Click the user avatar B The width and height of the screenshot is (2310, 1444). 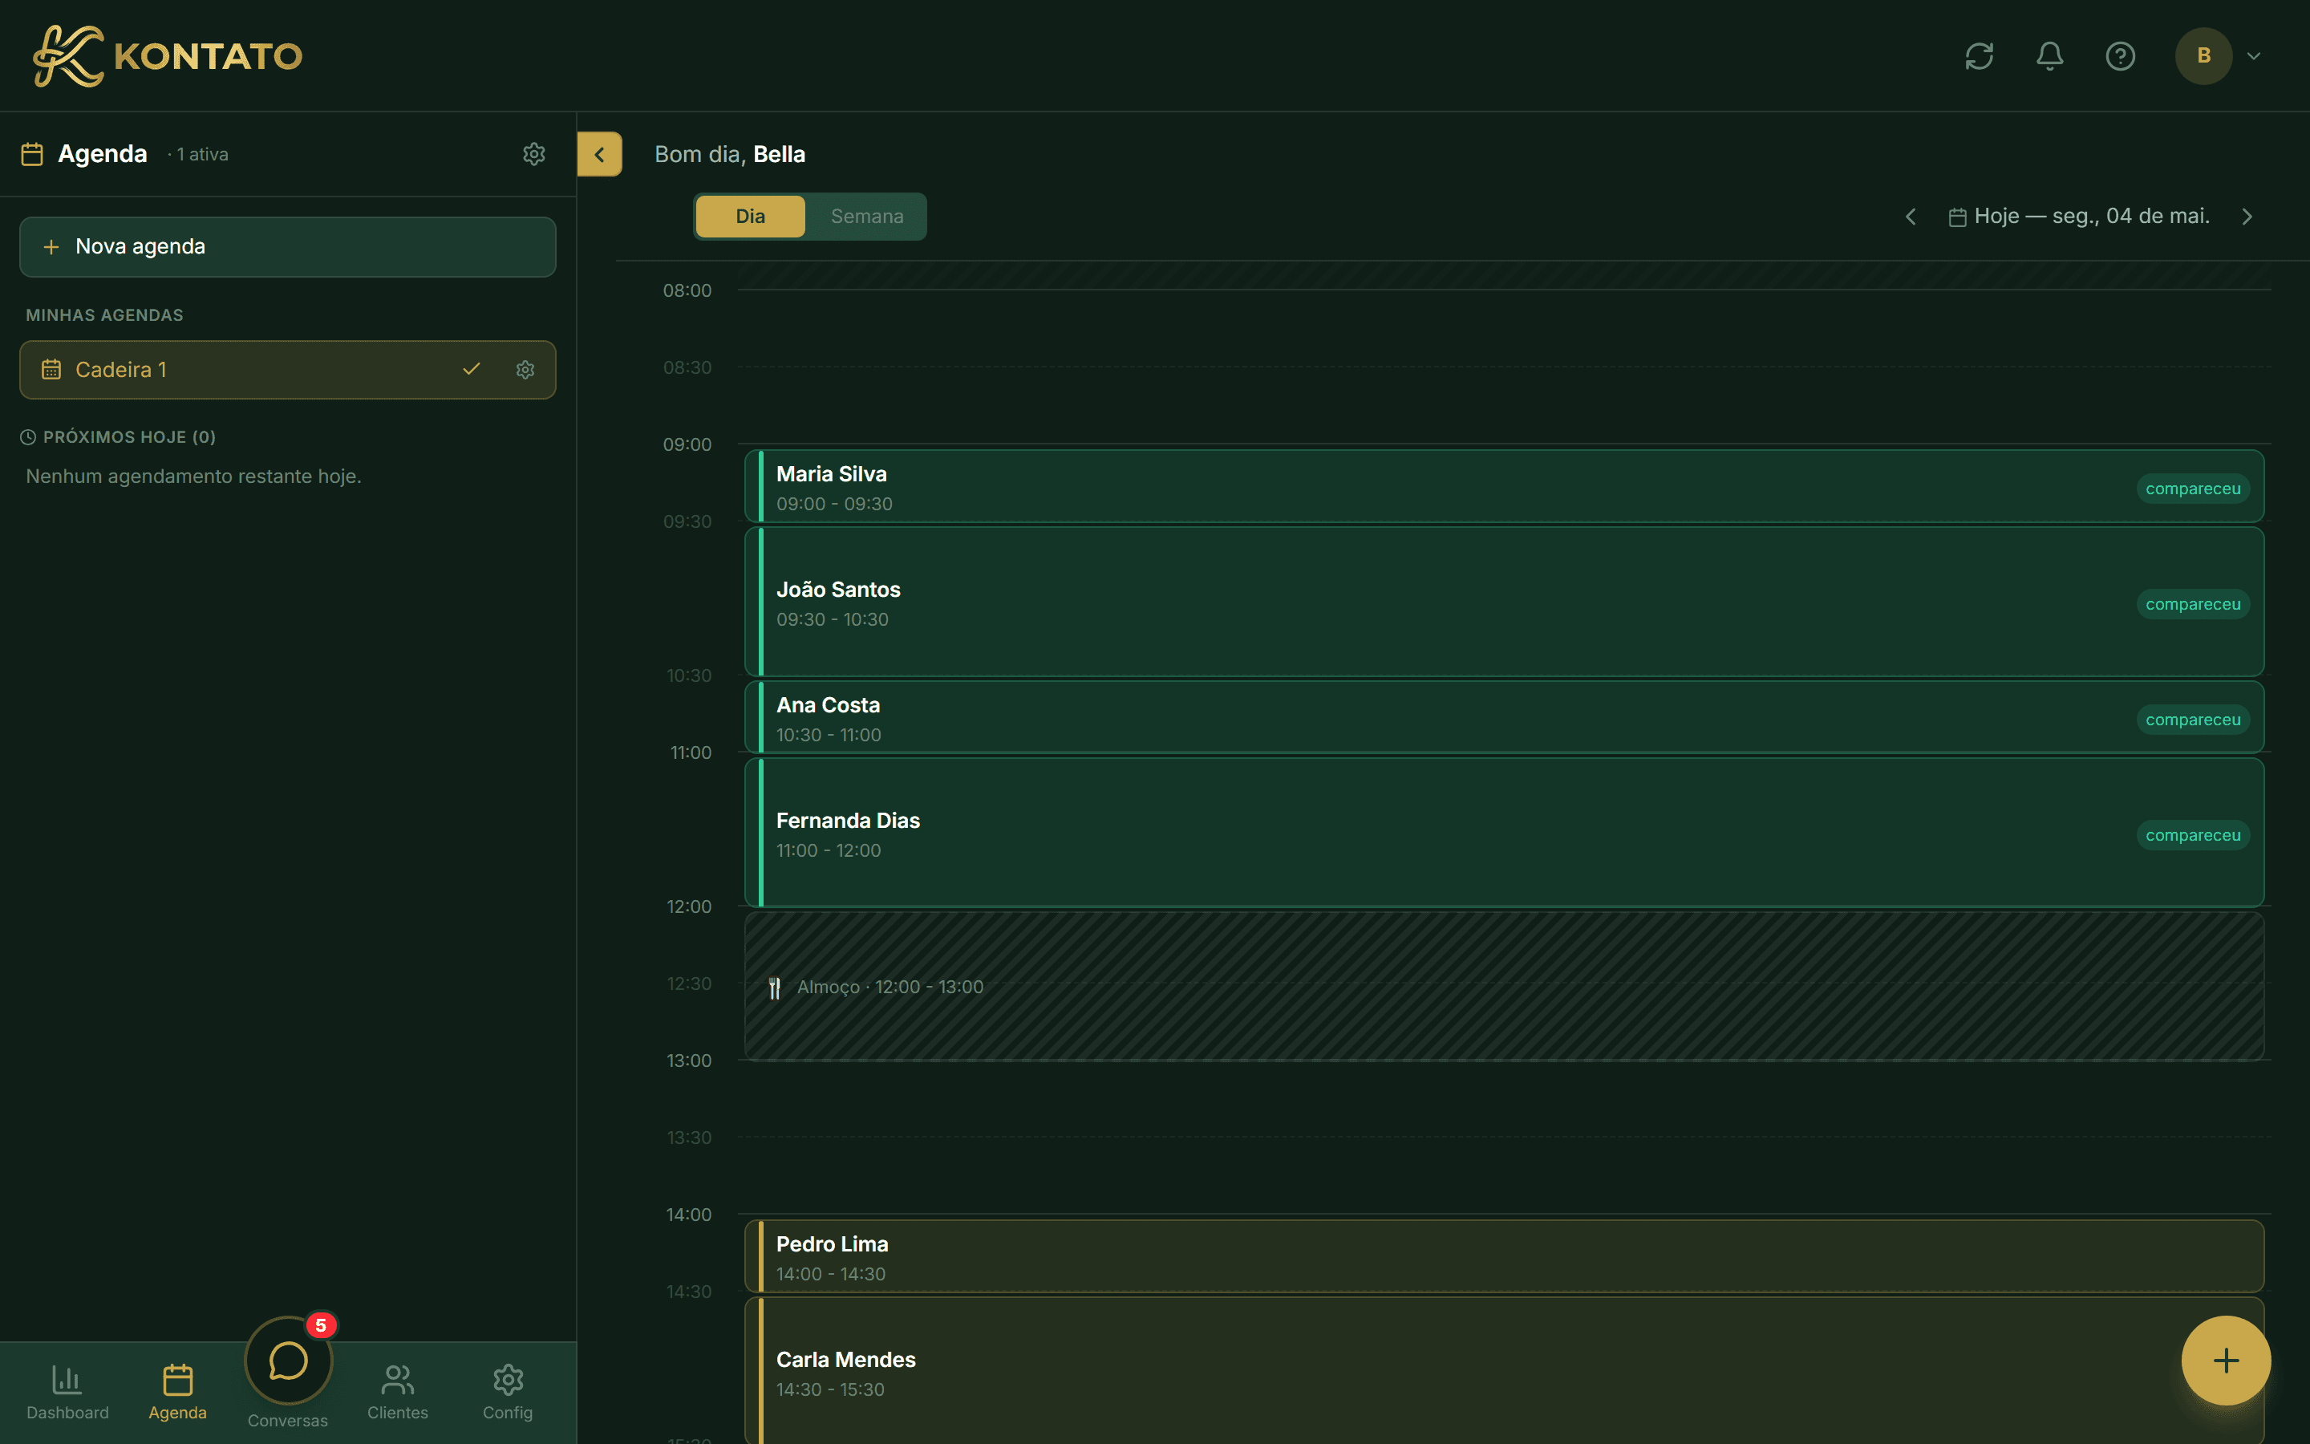point(2203,56)
